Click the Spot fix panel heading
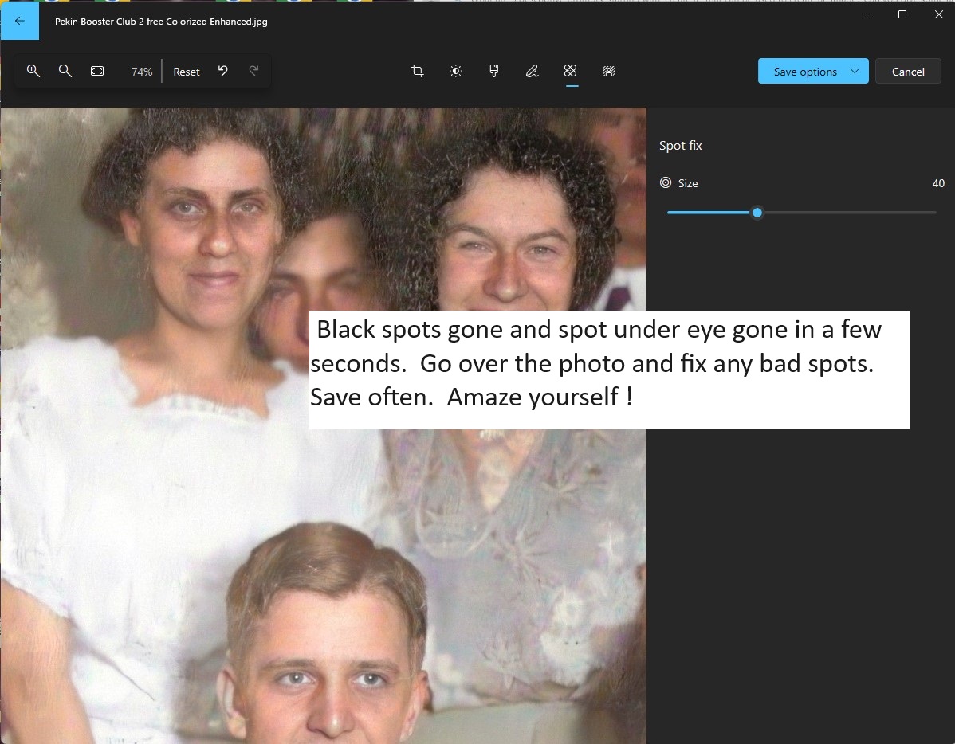The height and width of the screenshot is (744, 955). (x=680, y=146)
